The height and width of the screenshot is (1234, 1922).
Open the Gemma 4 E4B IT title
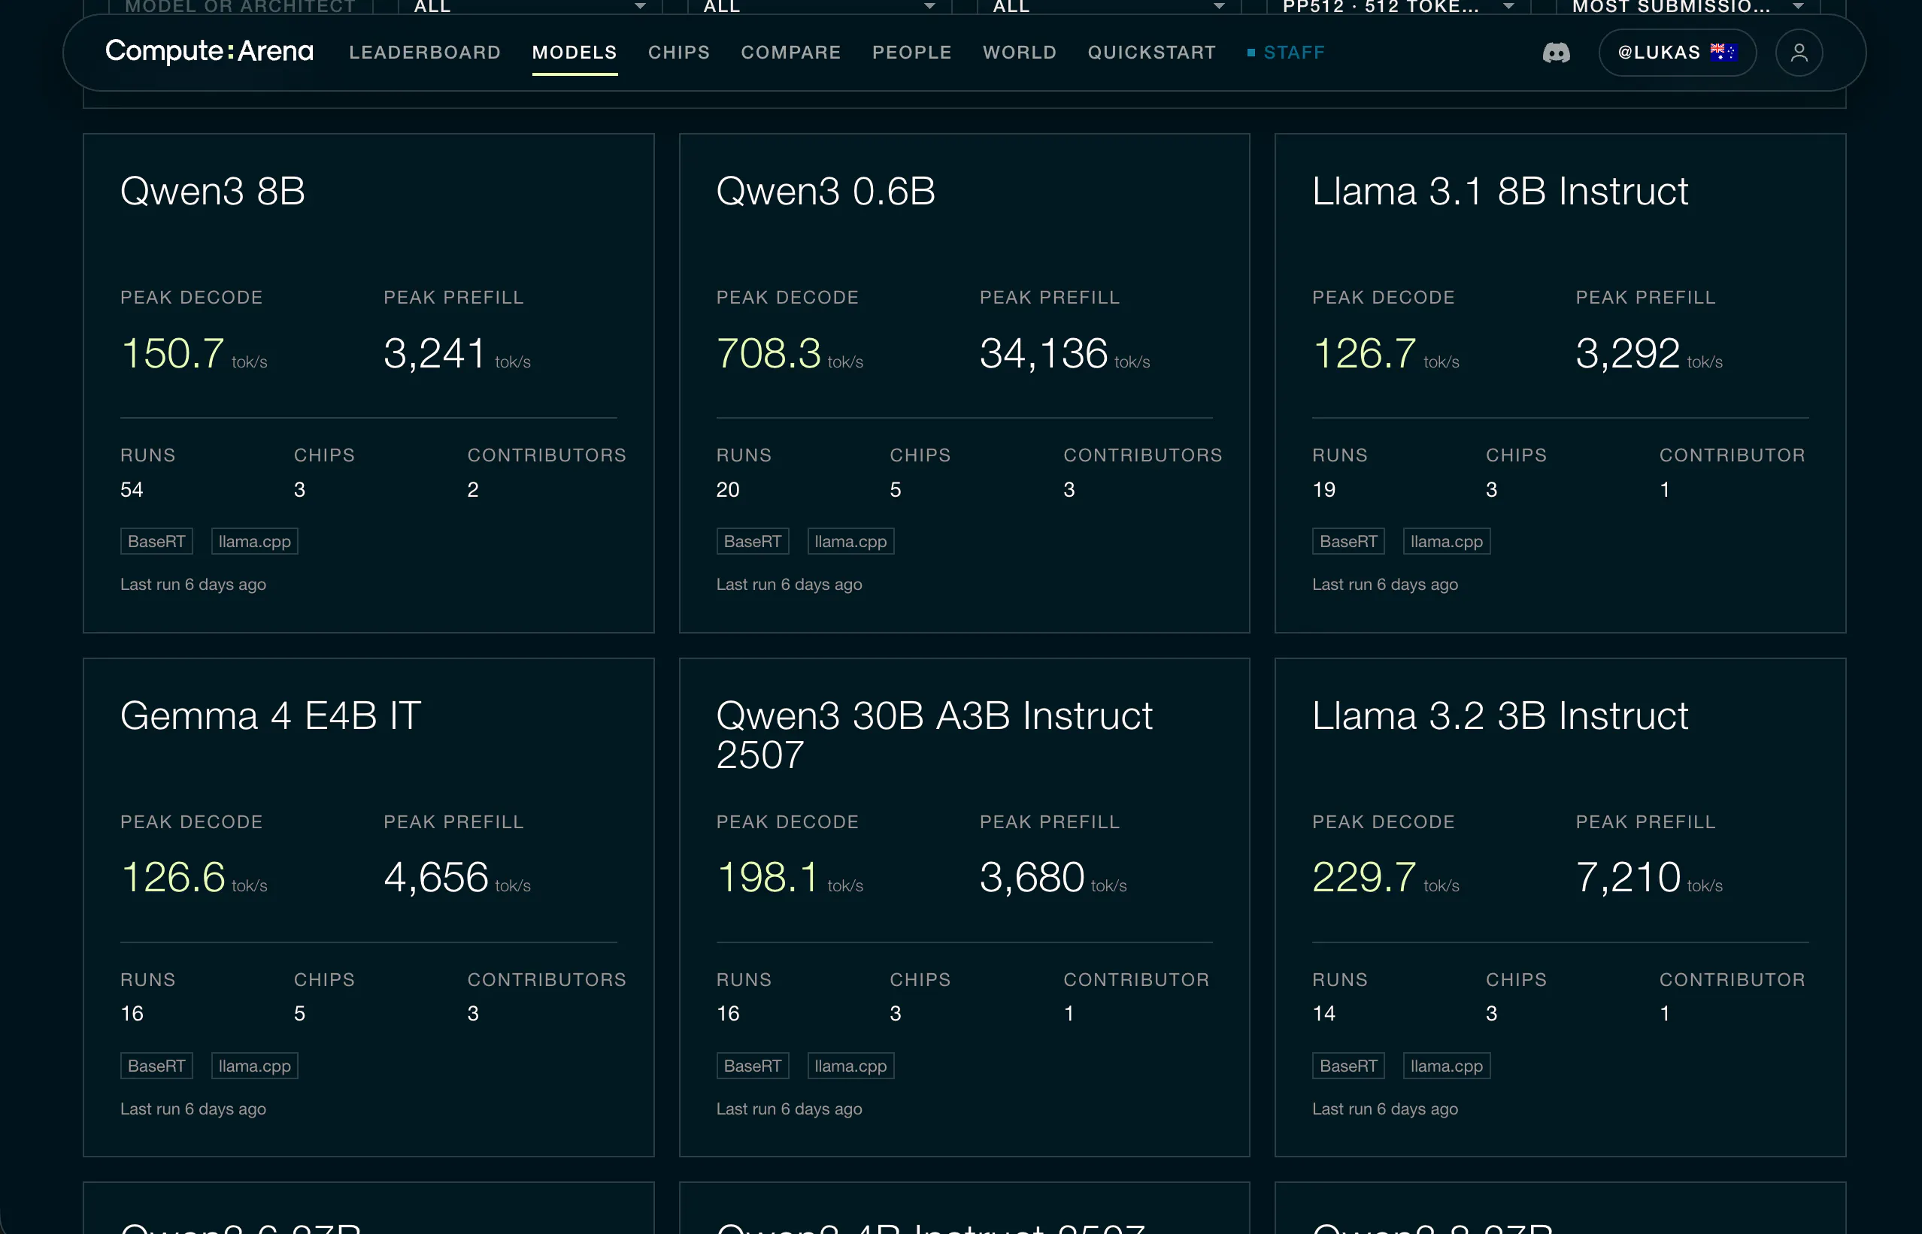(x=270, y=715)
